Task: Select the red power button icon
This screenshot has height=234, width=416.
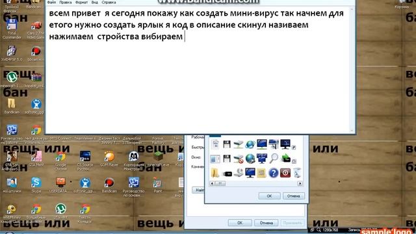Action: 285,173
